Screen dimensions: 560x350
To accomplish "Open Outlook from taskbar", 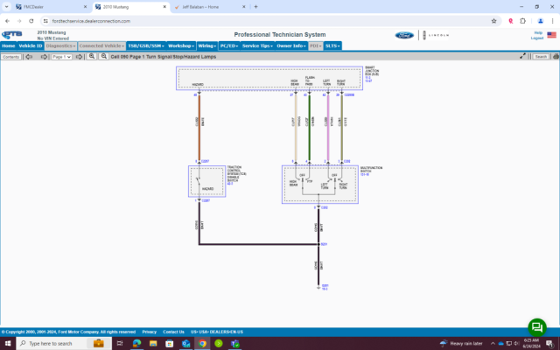I will click(x=185, y=343).
